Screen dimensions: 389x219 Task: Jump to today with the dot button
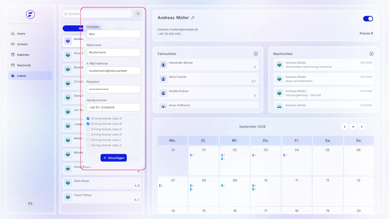coord(353,127)
